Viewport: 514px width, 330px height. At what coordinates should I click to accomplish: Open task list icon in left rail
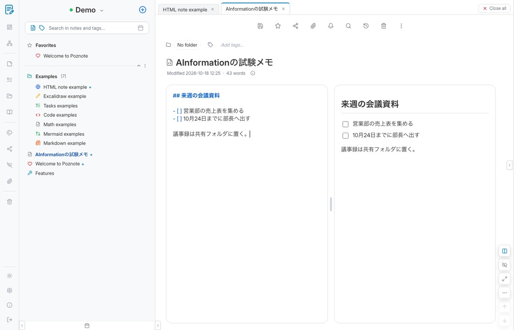click(x=9, y=80)
